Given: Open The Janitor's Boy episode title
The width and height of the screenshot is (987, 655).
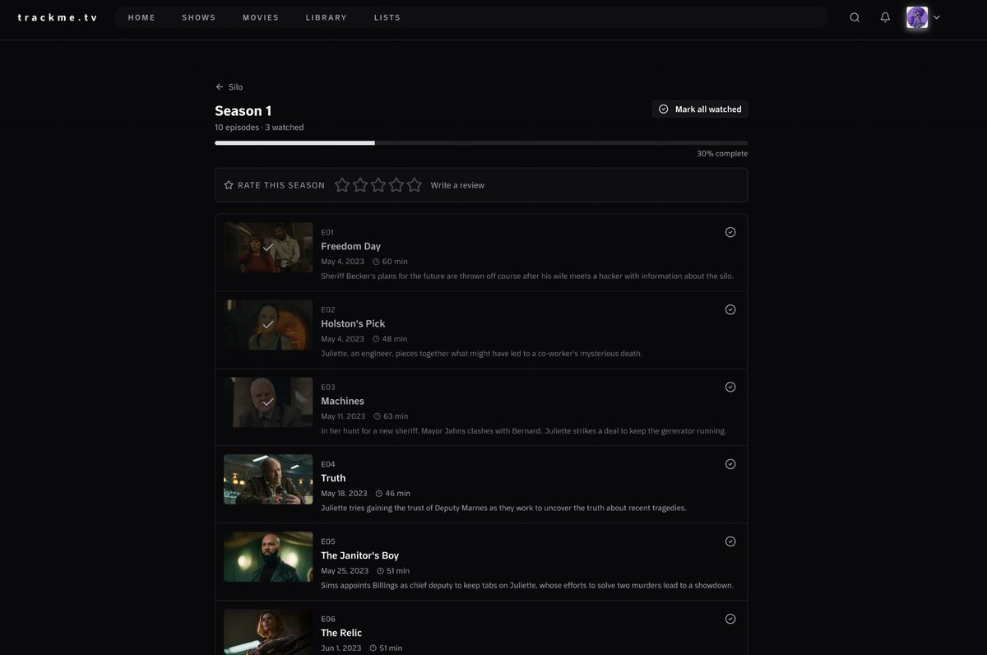Looking at the screenshot, I should coord(359,555).
